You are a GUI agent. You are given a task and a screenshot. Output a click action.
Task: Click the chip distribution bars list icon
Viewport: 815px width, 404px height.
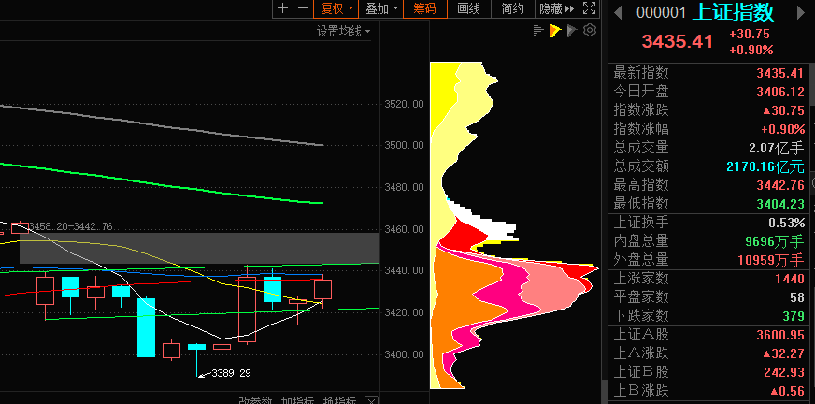[x=538, y=31]
